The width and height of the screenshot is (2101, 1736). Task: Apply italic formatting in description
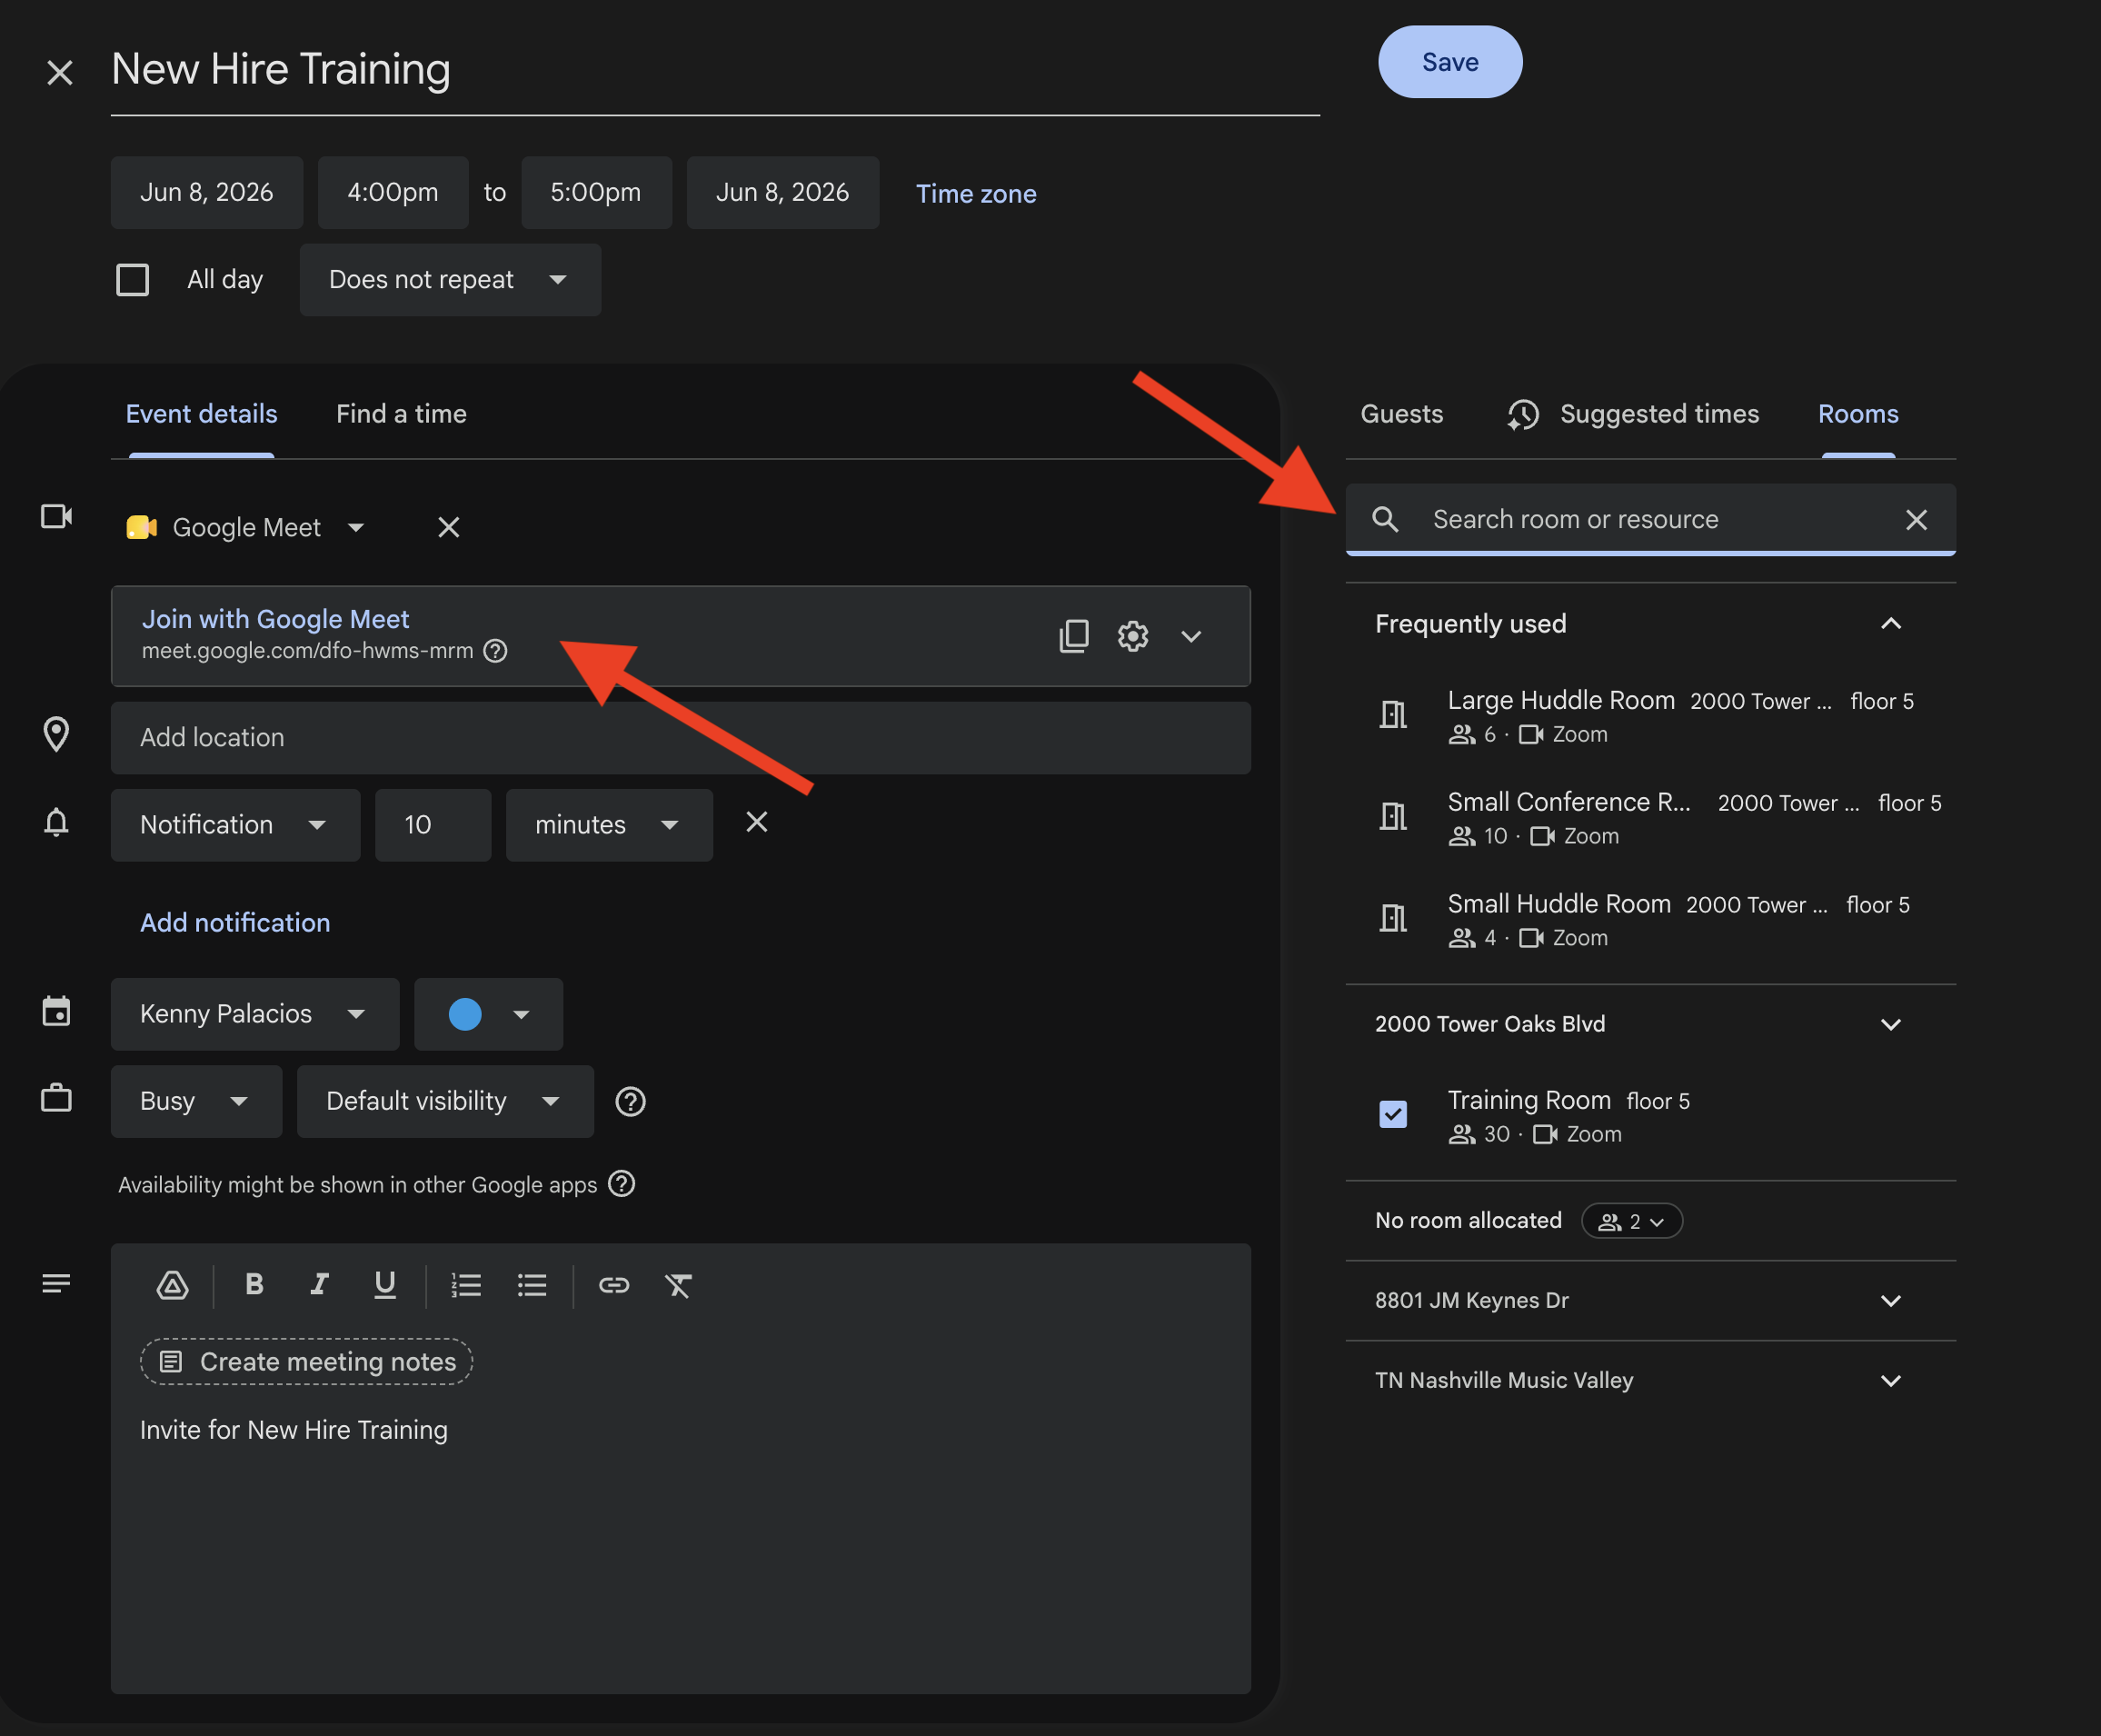[319, 1284]
